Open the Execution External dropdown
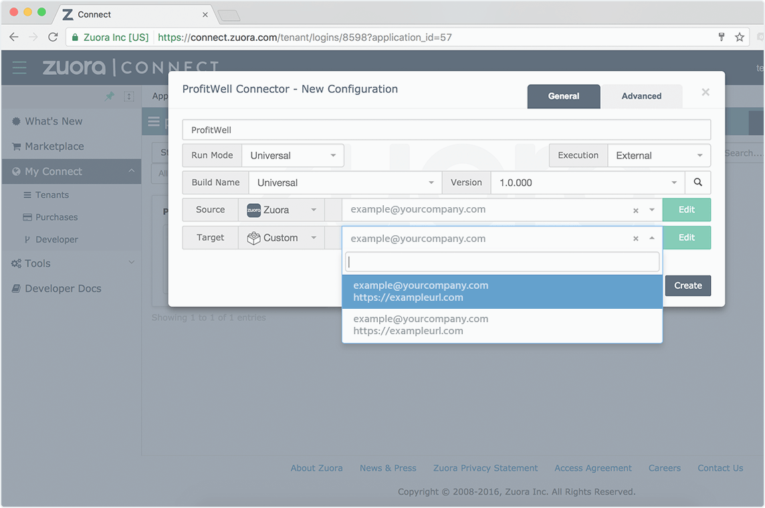The image size is (765, 508). click(659, 156)
